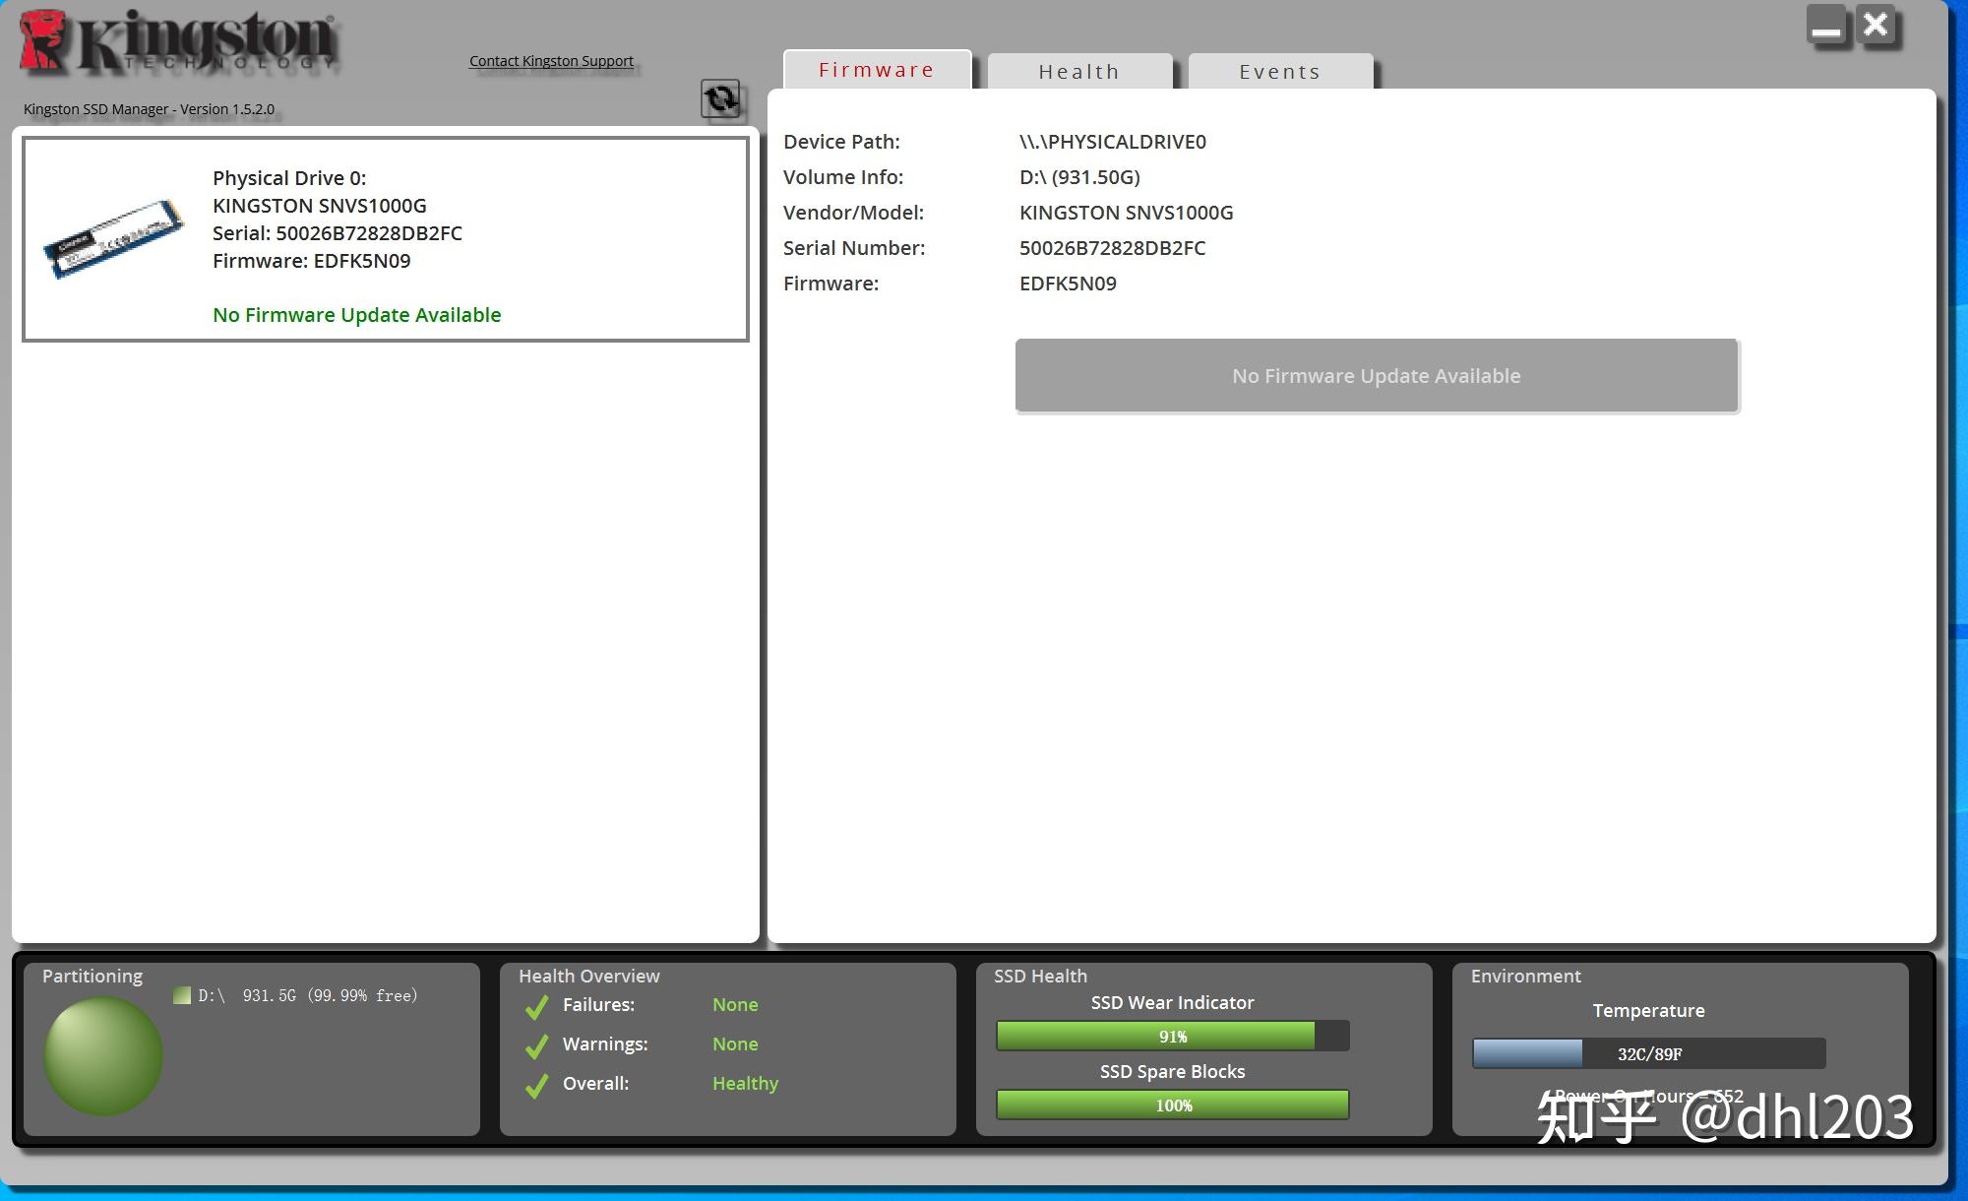This screenshot has width=1968, height=1201.
Task: Click the SSD Spare Blocks 100% bar
Action: (x=1172, y=1105)
